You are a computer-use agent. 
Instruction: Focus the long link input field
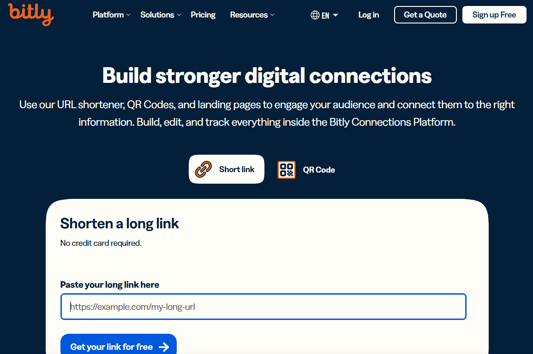263,307
